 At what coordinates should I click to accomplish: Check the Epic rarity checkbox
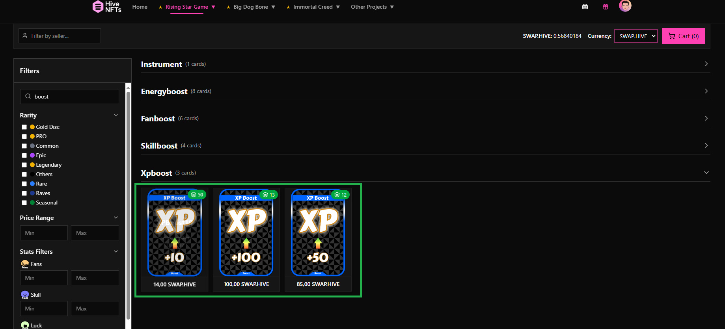tap(24, 155)
